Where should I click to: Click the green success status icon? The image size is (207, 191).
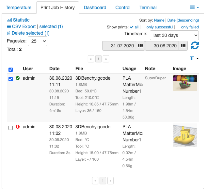pyautogui.click(x=18, y=78)
